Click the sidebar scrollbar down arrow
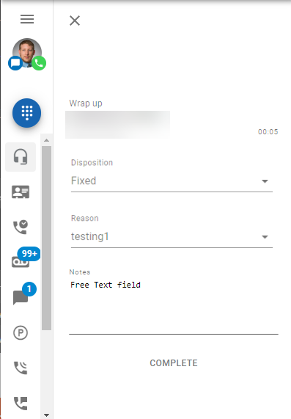The height and width of the screenshot is (419, 291). click(46, 415)
